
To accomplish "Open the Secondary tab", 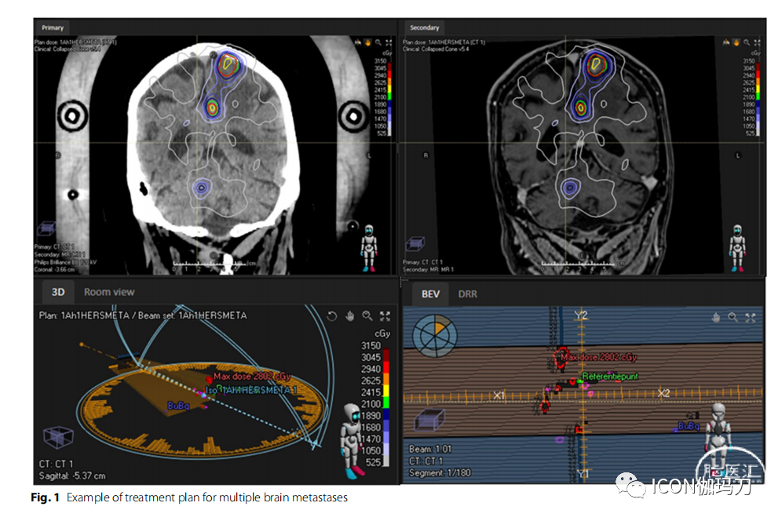I will [x=424, y=27].
